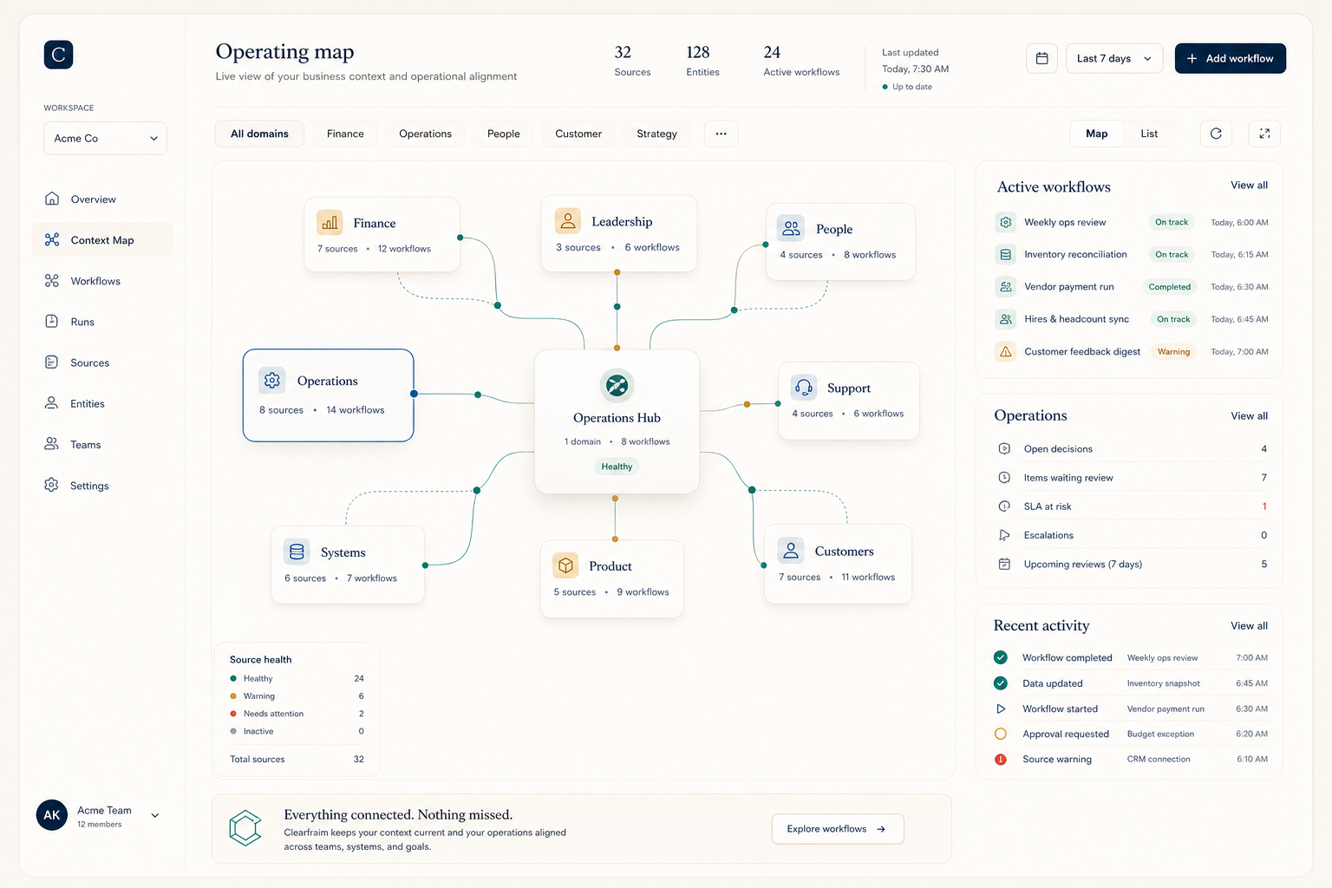Click the Leadership node person icon

[x=568, y=221]
